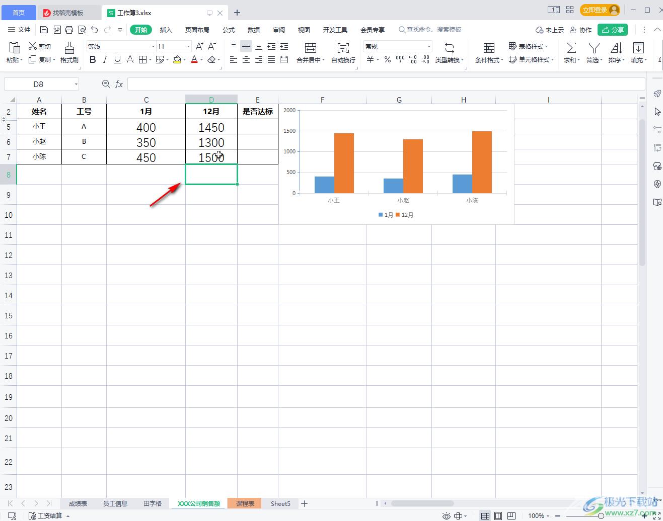The width and height of the screenshot is (663, 521).
Task: Click the Home (首页) tab
Action: pos(18,13)
